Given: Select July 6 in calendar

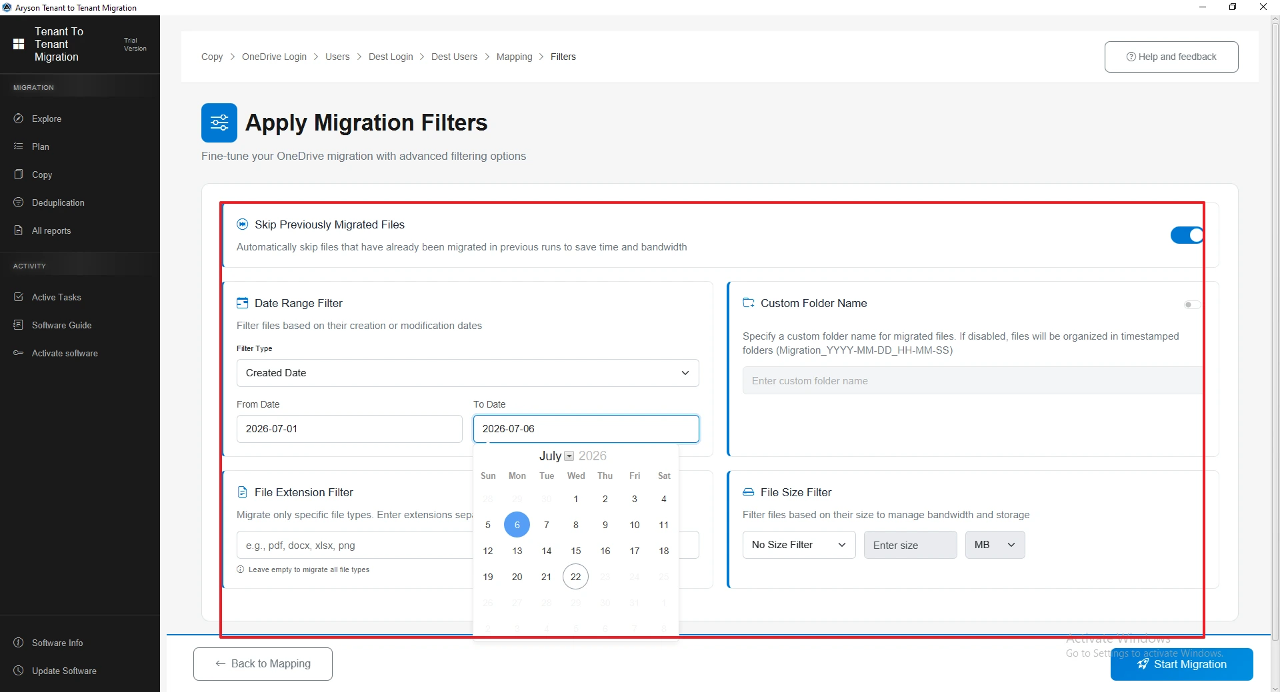Looking at the screenshot, I should pos(517,525).
